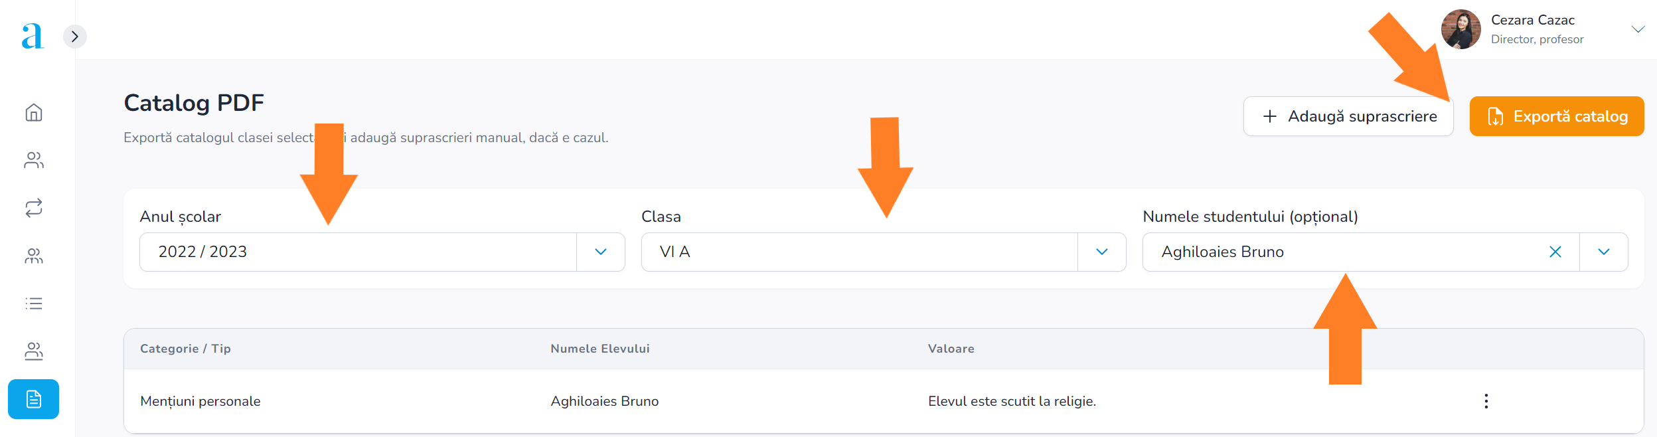Click Cezara Cazac's profile avatar
The height and width of the screenshot is (437, 1657).
pos(1460,29)
